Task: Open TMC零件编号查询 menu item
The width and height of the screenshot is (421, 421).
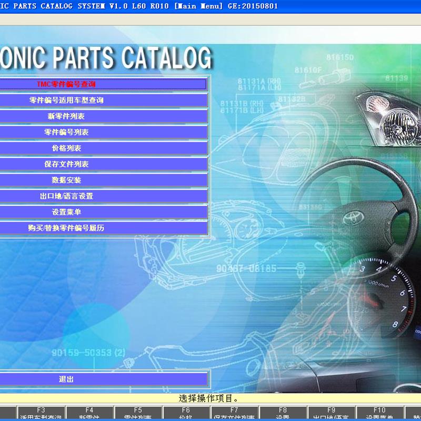Action: [x=103, y=84]
